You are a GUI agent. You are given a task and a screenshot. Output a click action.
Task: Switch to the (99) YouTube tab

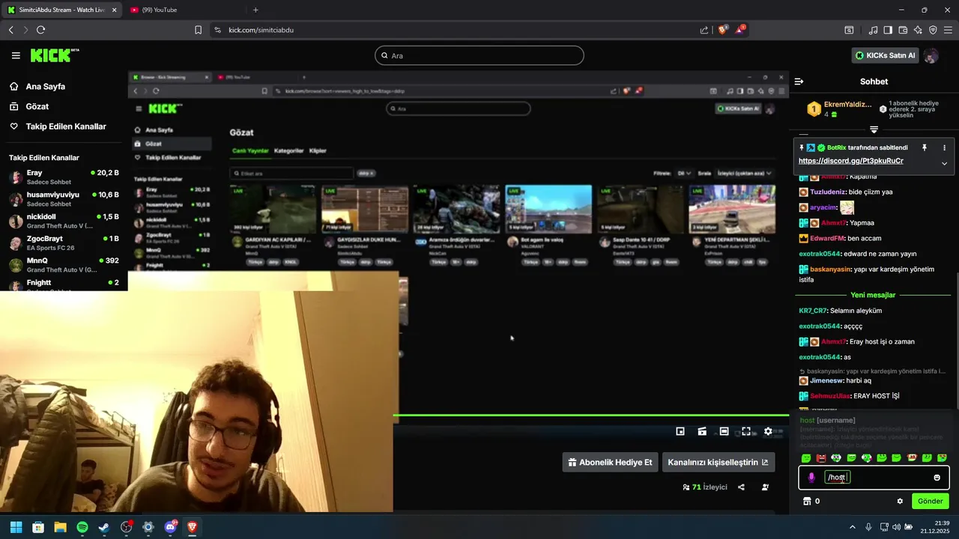pyautogui.click(x=182, y=10)
